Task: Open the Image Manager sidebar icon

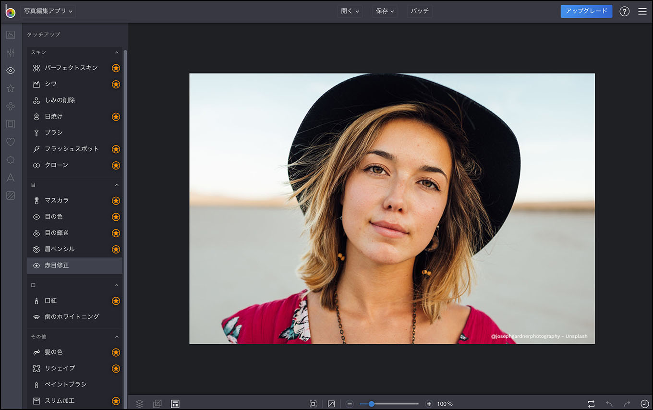Action: pyautogui.click(x=11, y=35)
